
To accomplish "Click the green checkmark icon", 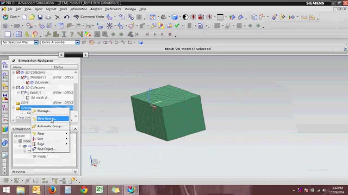I will point(177,26).
